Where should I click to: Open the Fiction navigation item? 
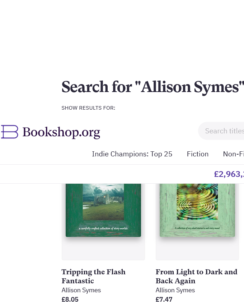pyautogui.click(x=197, y=154)
